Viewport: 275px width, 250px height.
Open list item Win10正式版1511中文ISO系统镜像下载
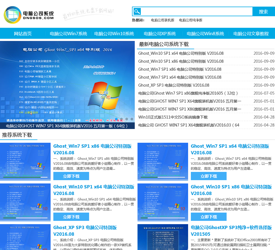click(173, 117)
